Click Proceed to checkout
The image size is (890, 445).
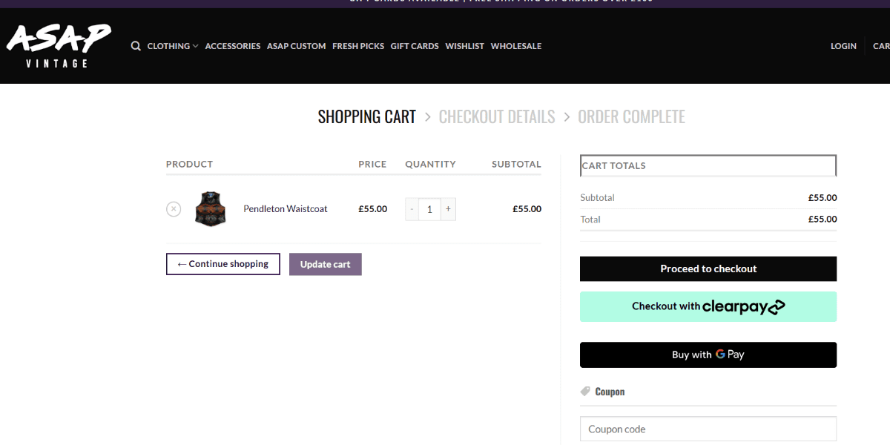click(708, 268)
